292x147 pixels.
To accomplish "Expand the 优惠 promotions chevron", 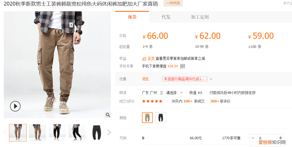I will 211,79.
